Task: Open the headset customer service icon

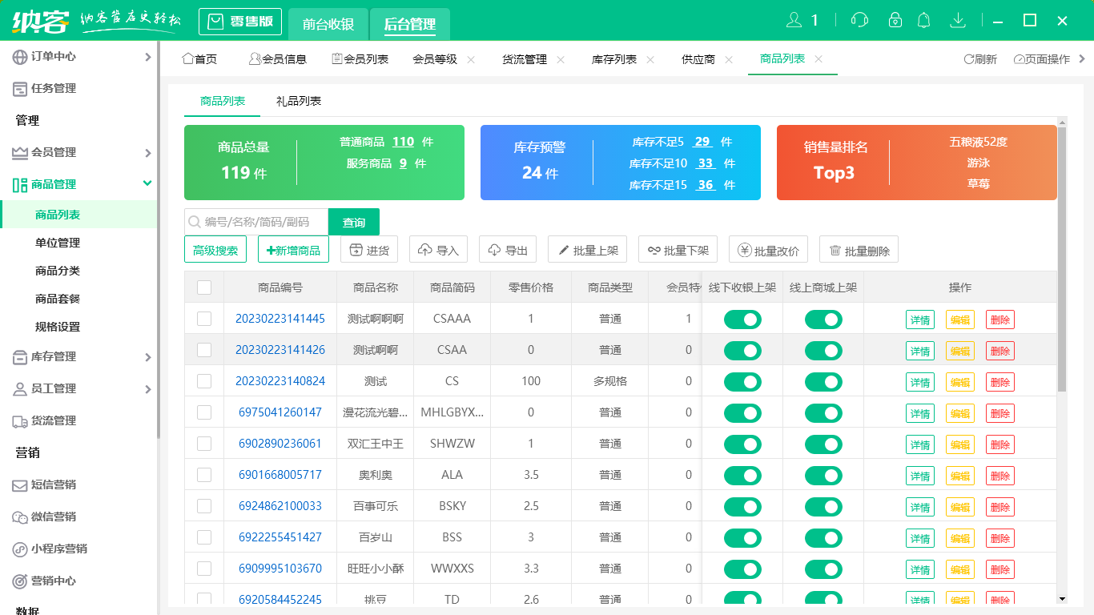Action: [859, 19]
